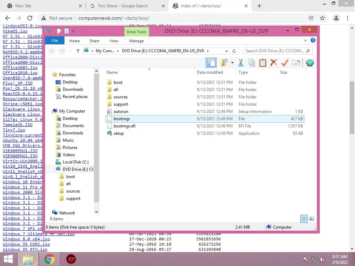The height and width of the screenshot is (266, 355).
Task: Open the File ribbon tab
Action: [x=55, y=41]
